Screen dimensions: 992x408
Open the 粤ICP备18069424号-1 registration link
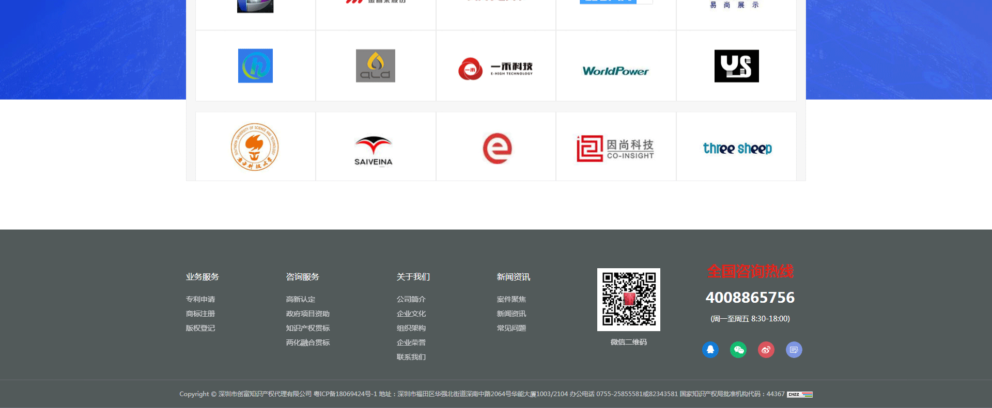point(346,394)
